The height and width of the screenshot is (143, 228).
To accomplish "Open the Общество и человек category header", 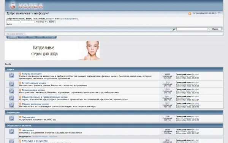I will [19, 125].
